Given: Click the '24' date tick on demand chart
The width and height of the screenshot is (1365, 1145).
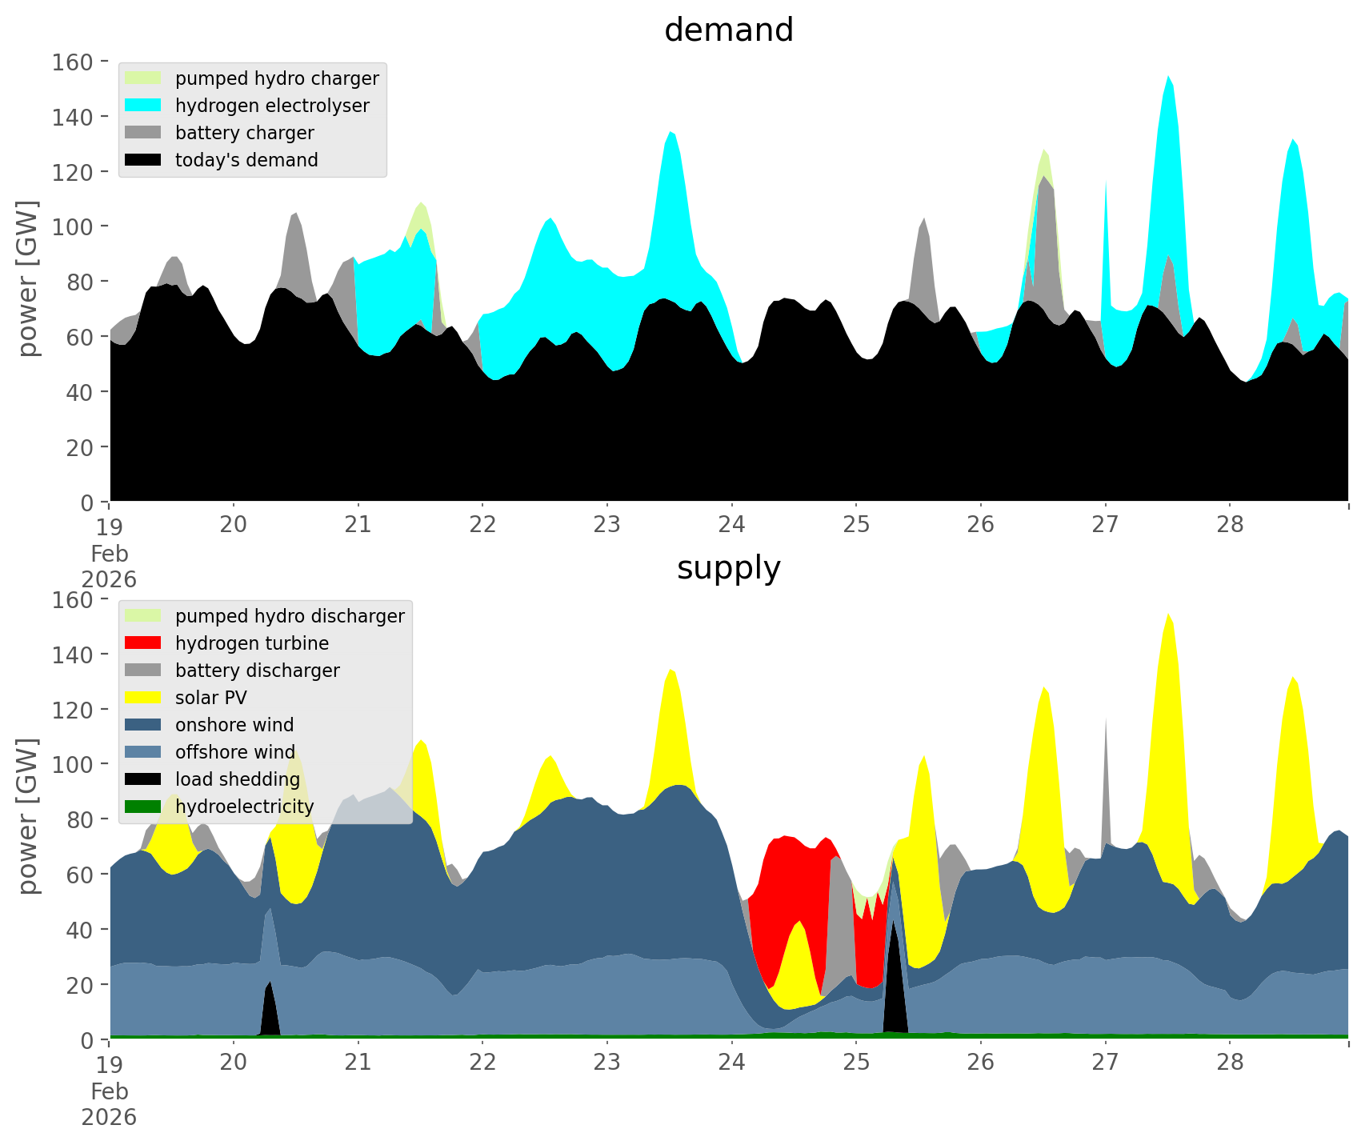Looking at the screenshot, I should pyautogui.click(x=731, y=525).
